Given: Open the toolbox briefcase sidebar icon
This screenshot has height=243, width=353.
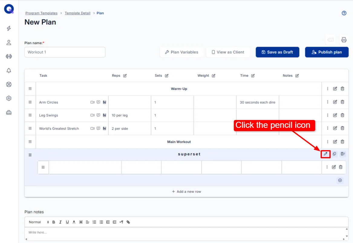Looking at the screenshot, I should pos(9,112).
